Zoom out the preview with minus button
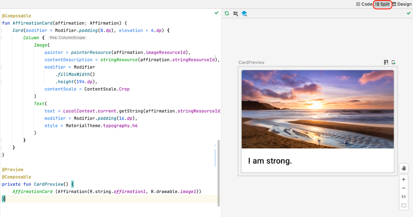 (404, 188)
